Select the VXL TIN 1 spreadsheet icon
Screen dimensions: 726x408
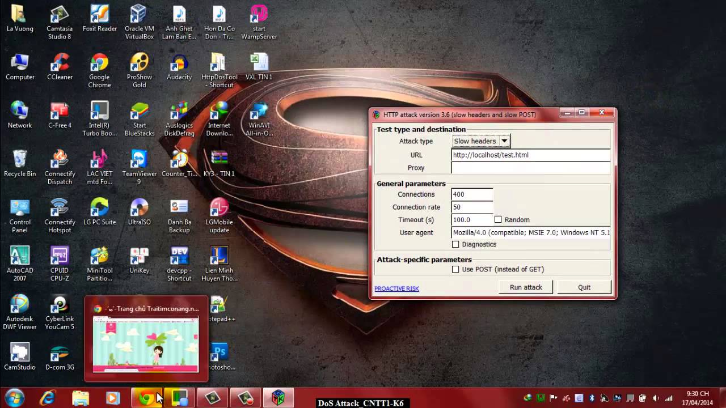pyautogui.click(x=259, y=68)
